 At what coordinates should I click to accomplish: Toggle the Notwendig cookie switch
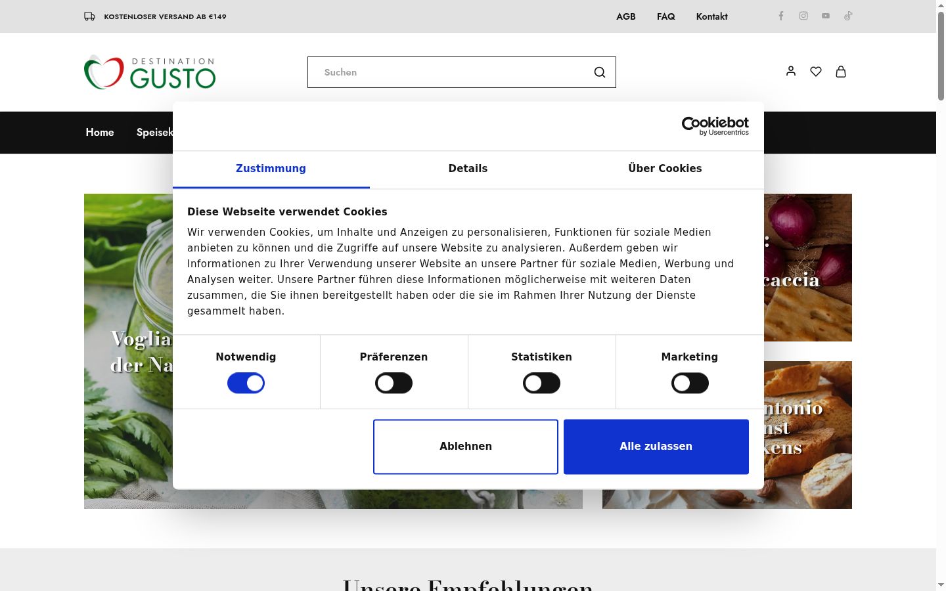pos(246,383)
